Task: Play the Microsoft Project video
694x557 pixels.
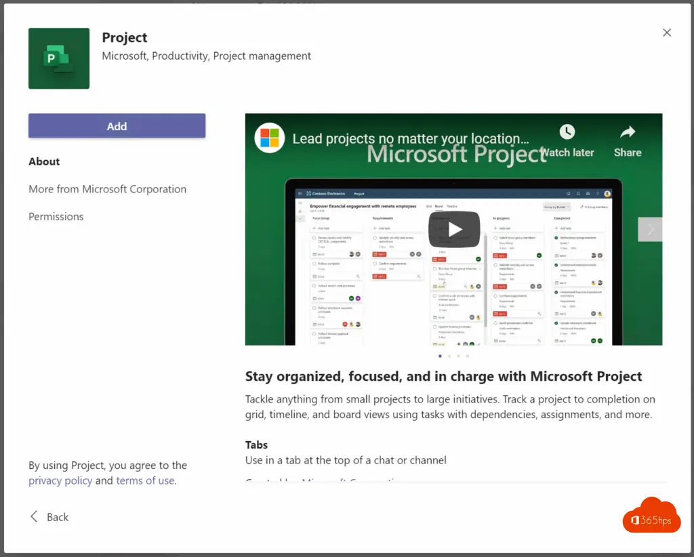Action: click(453, 230)
